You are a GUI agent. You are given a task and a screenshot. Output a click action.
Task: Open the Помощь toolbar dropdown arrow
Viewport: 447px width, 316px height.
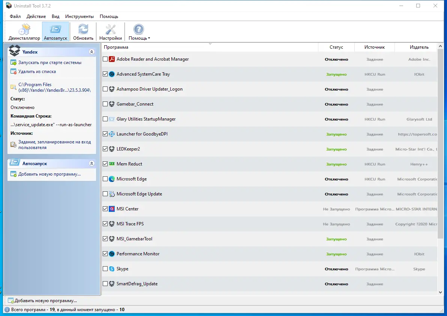pyautogui.click(x=149, y=39)
